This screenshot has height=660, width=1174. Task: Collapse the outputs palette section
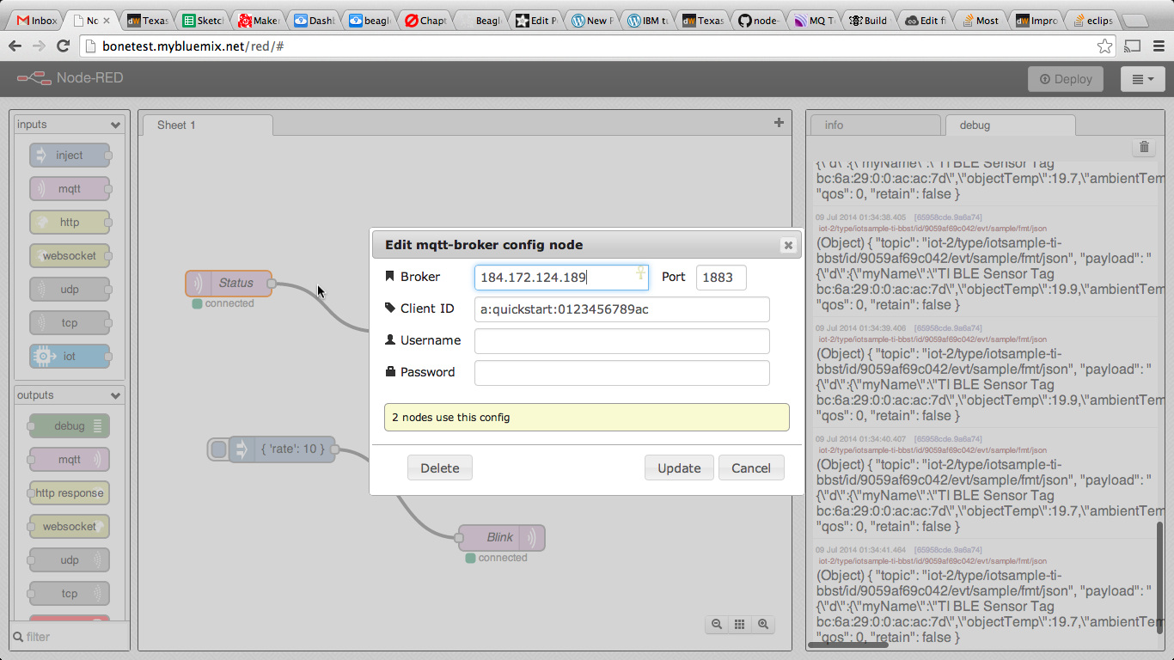point(115,396)
